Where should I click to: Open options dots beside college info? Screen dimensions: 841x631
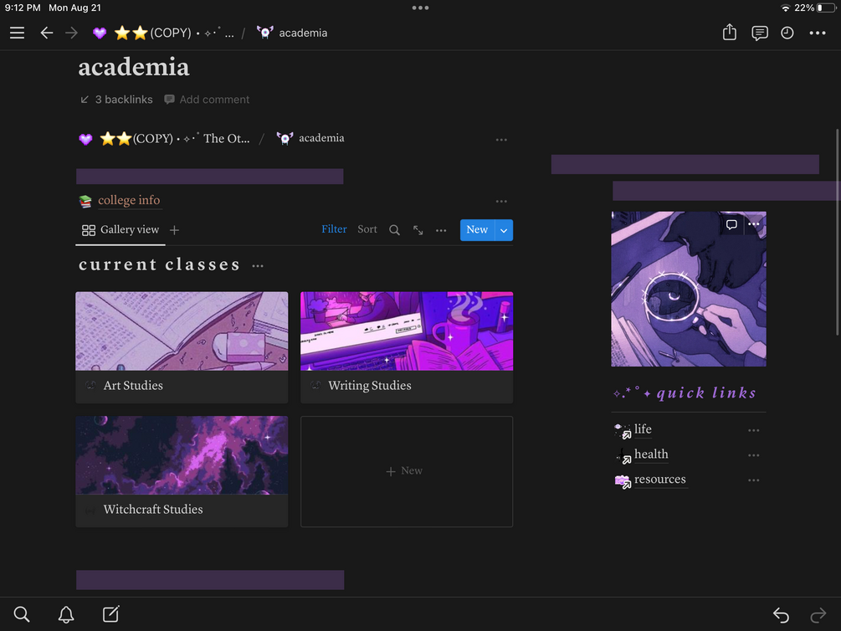[x=501, y=201]
